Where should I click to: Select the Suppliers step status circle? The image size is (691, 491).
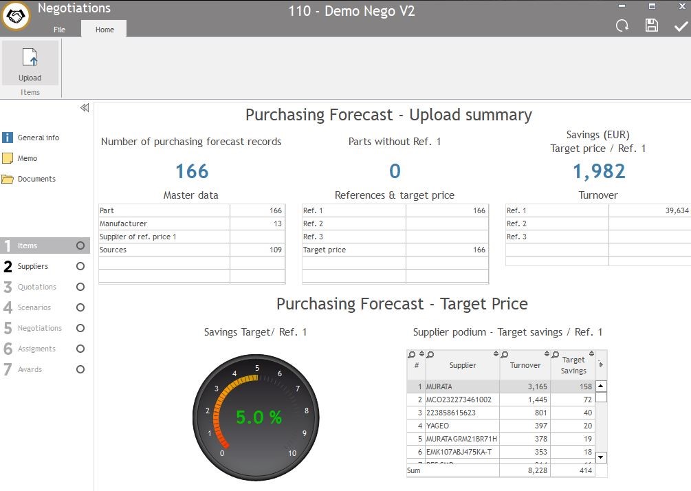coord(80,266)
